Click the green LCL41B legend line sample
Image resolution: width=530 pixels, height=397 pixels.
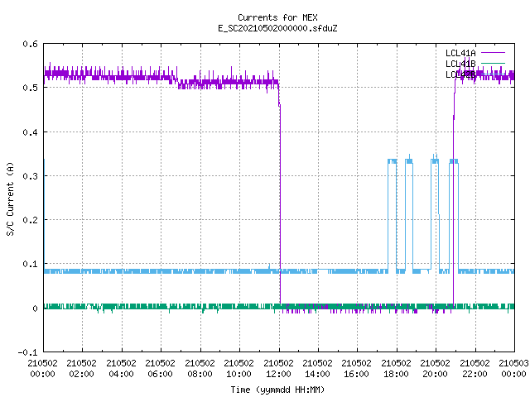point(493,63)
